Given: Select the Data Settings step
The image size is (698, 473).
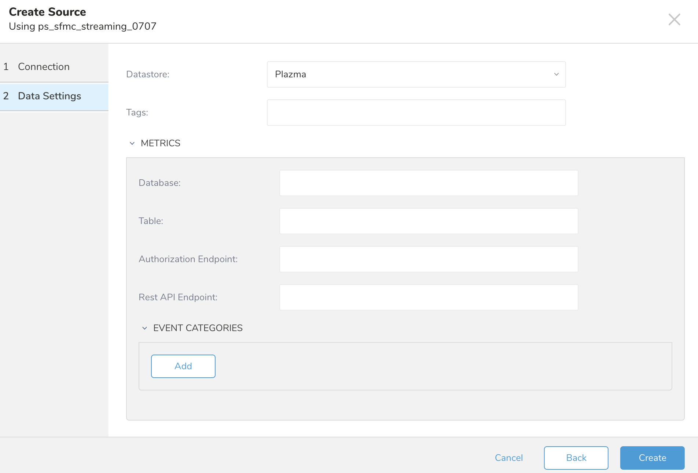Looking at the screenshot, I should point(49,96).
